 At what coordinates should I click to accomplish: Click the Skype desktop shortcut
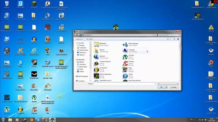click(20, 63)
